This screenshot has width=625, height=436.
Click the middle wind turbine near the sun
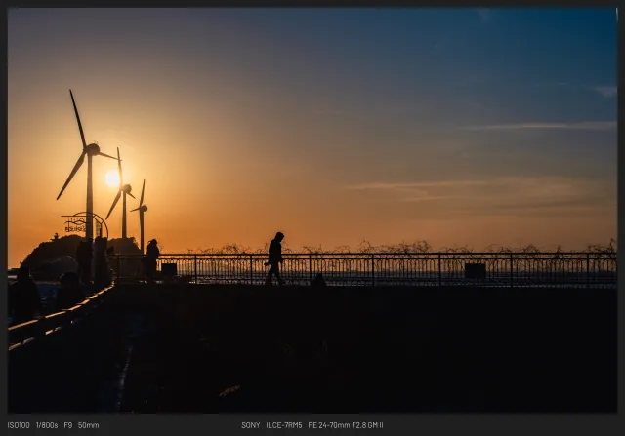pos(124,189)
